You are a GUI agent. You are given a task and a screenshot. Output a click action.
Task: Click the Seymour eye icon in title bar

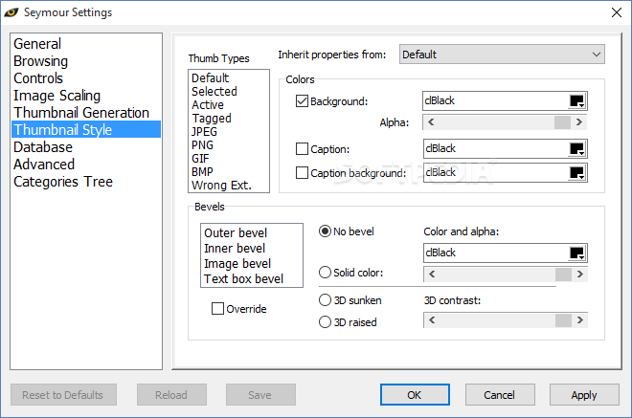click(x=11, y=12)
